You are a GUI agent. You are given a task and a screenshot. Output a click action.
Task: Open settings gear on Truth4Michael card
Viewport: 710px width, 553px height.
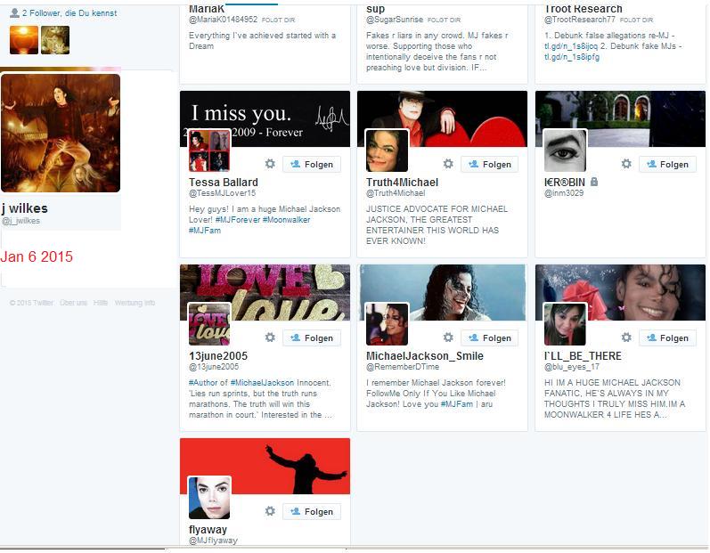448,164
